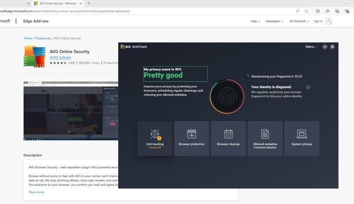Click 'Your identity is disguised' heading
The image size is (354, 204).
pyautogui.click(x=271, y=87)
